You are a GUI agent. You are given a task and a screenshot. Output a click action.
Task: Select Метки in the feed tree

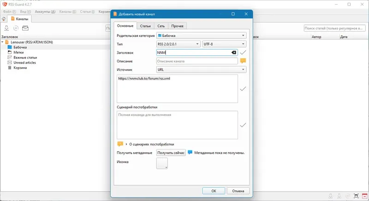click(18, 52)
